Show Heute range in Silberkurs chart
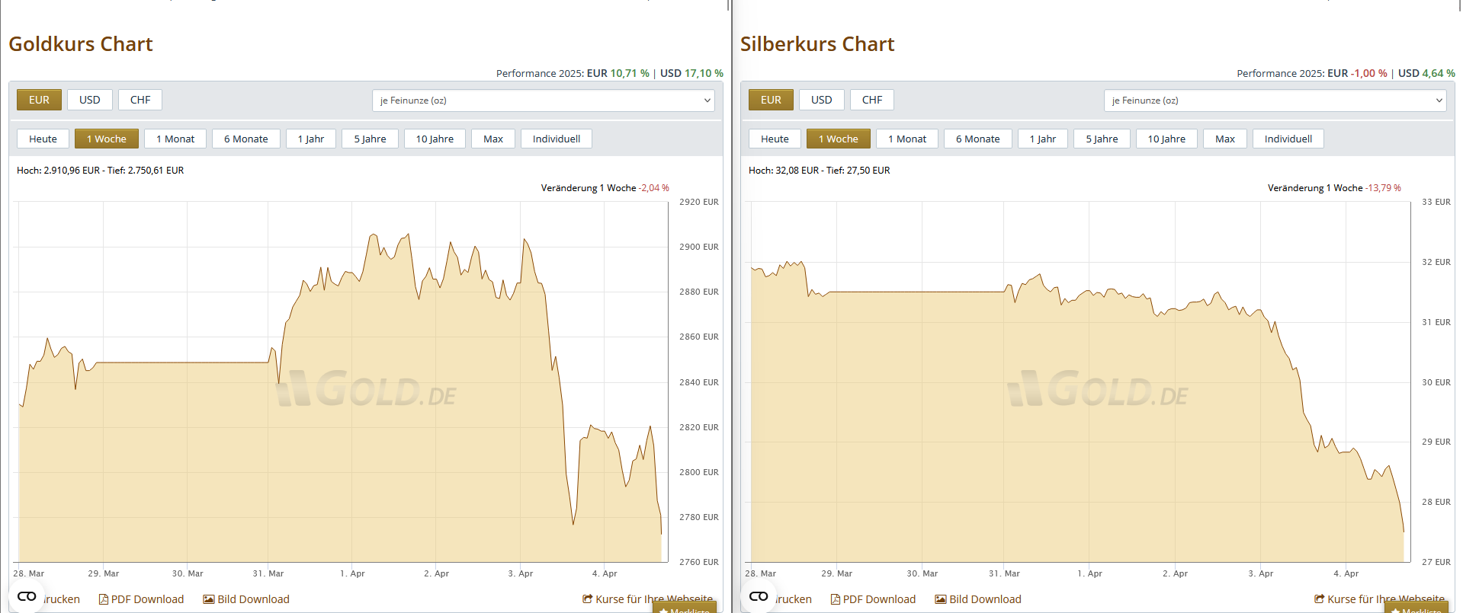Image resolution: width=1463 pixels, height=613 pixels. click(775, 139)
